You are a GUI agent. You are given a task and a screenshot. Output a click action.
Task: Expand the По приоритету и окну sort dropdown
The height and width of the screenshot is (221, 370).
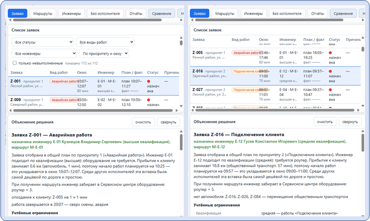click(x=104, y=54)
